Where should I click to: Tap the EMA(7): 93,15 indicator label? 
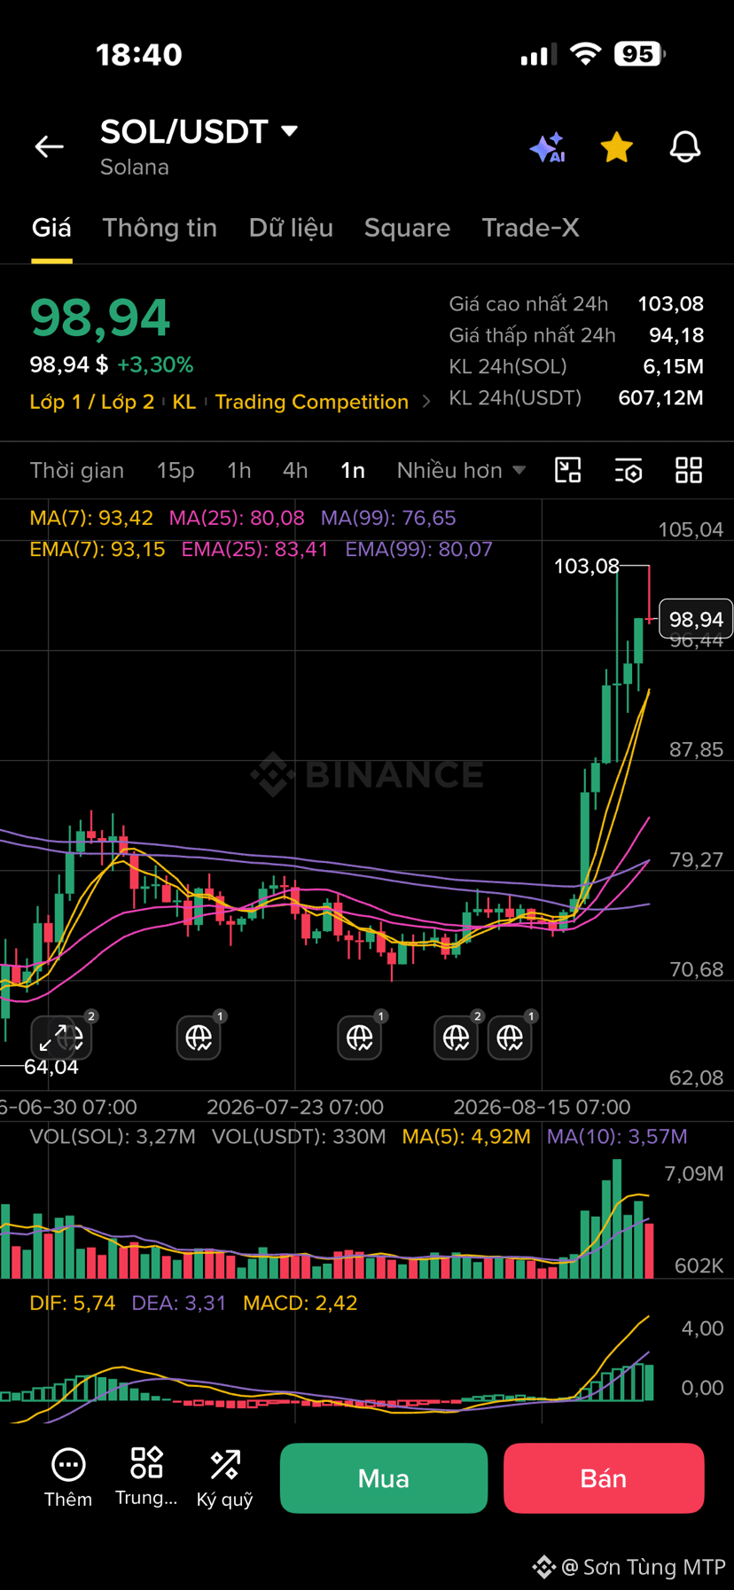coord(98,549)
